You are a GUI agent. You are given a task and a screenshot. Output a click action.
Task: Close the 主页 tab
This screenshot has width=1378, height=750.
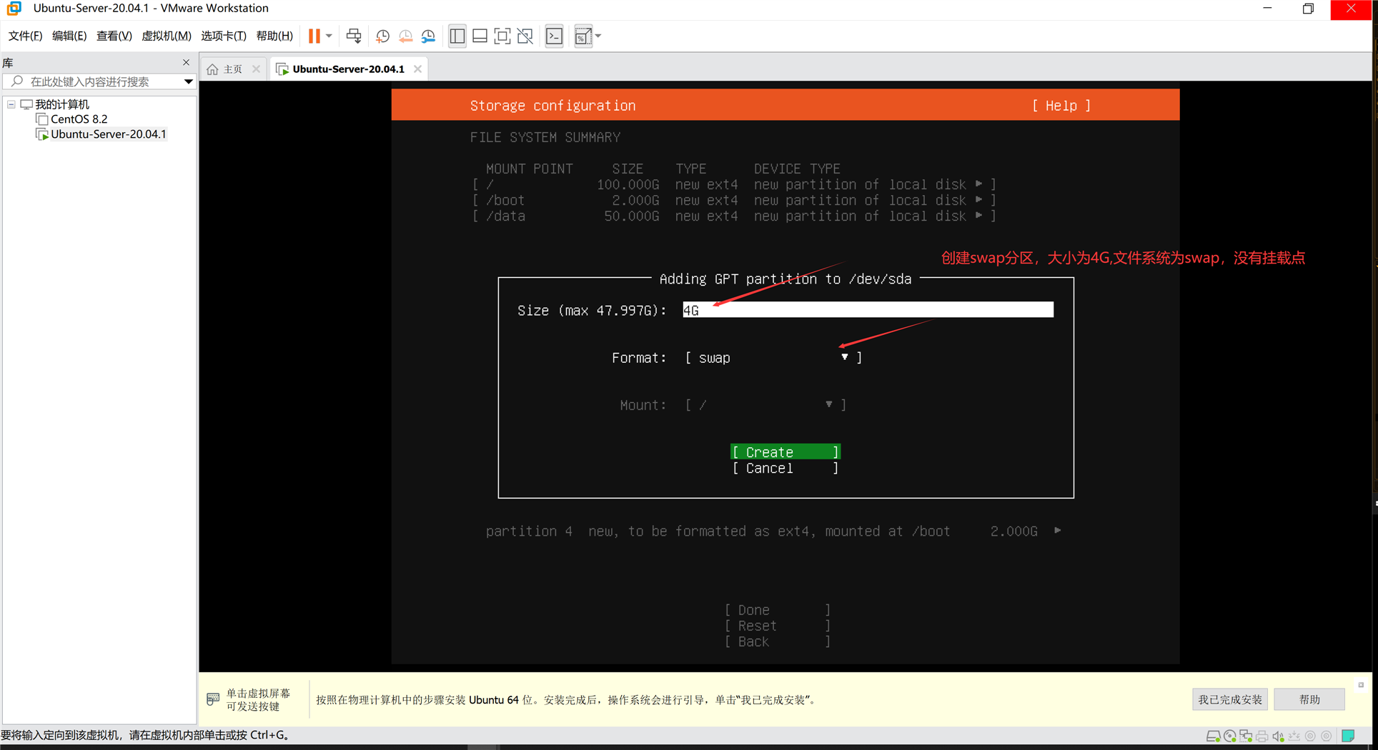[256, 69]
